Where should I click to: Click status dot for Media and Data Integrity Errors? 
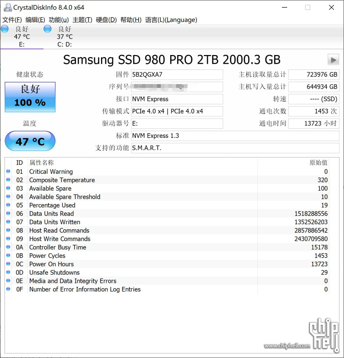[8, 281]
